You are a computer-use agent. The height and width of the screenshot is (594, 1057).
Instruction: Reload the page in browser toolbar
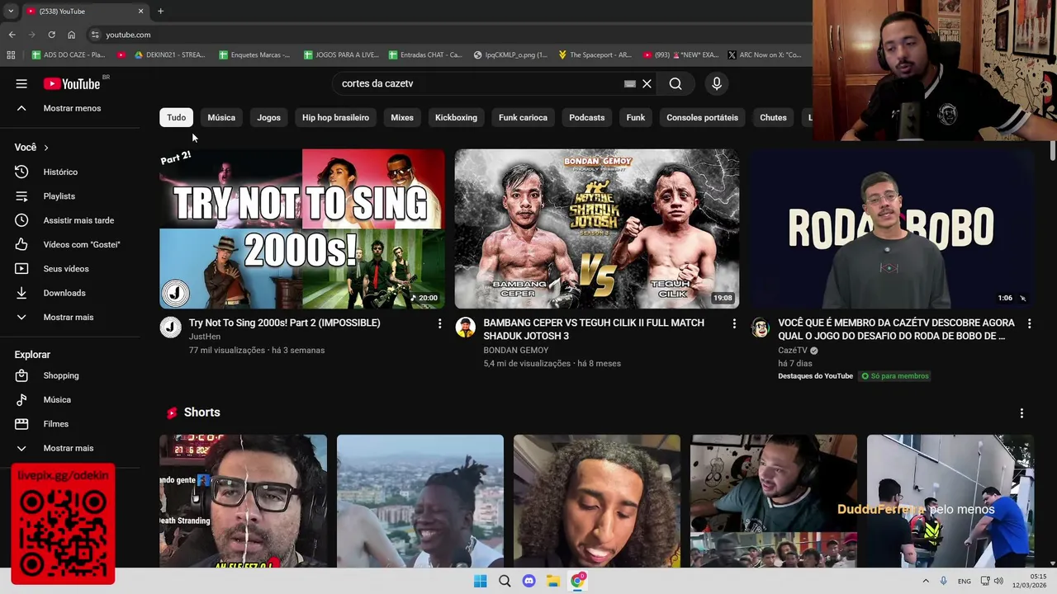pos(51,35)
